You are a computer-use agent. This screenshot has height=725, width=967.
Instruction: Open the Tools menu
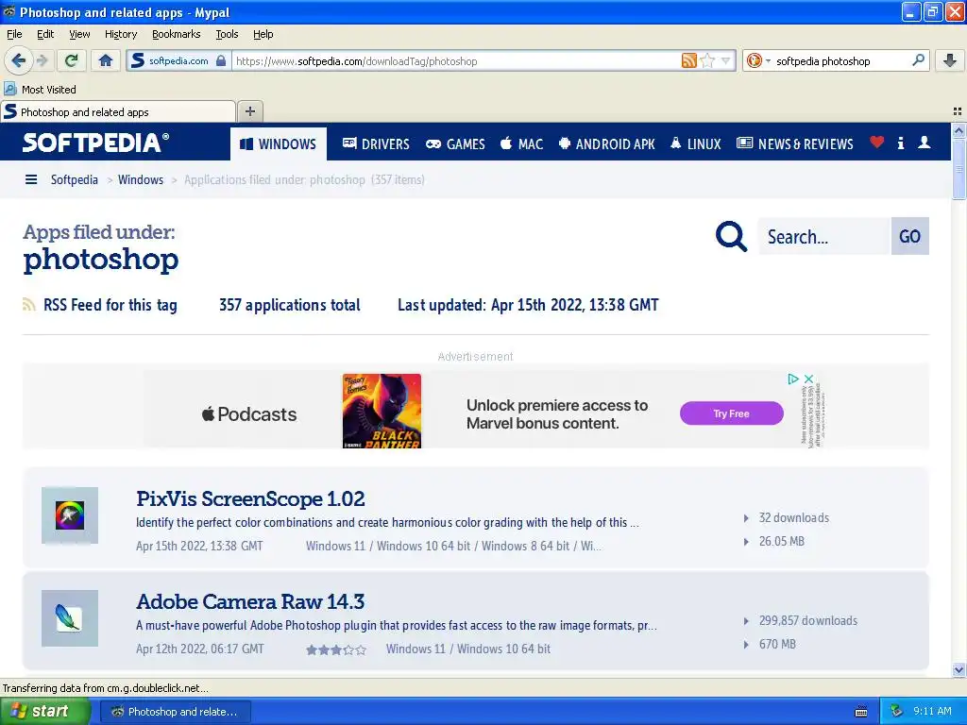click(x=227, y=34)
